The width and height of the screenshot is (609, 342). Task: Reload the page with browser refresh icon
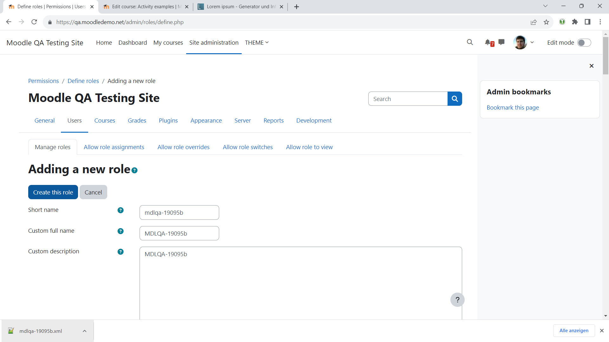[34, 22]
